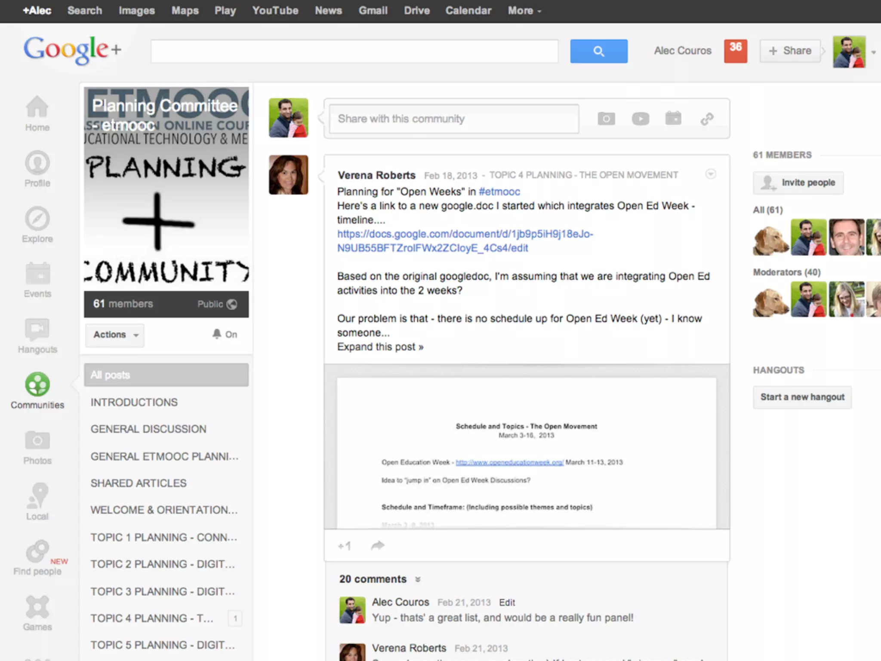Click the add photo camera icon

606,119
